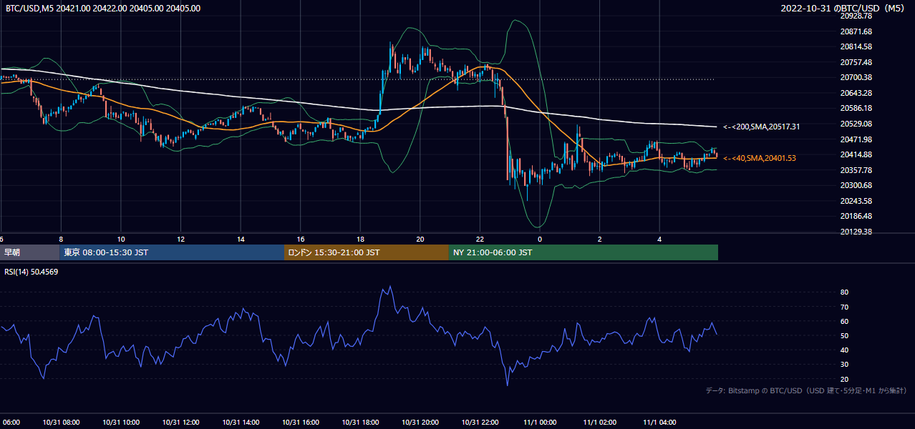Image resolution: width=915 pixels, height=429 pixels.
Task: Click RSI scale level 50
Action: (x=844, y=335)
